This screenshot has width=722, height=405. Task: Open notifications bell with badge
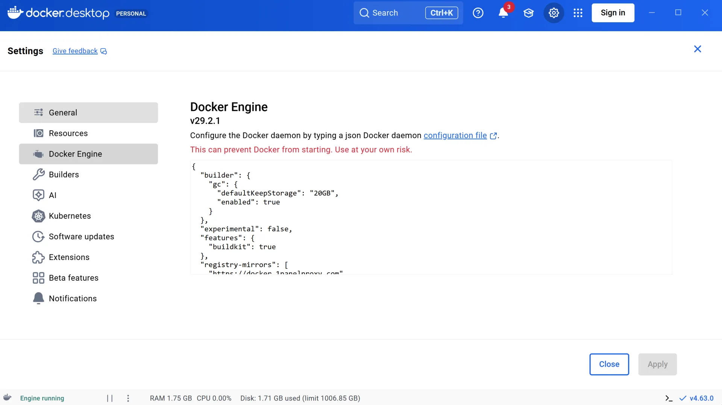pos(504,12)
